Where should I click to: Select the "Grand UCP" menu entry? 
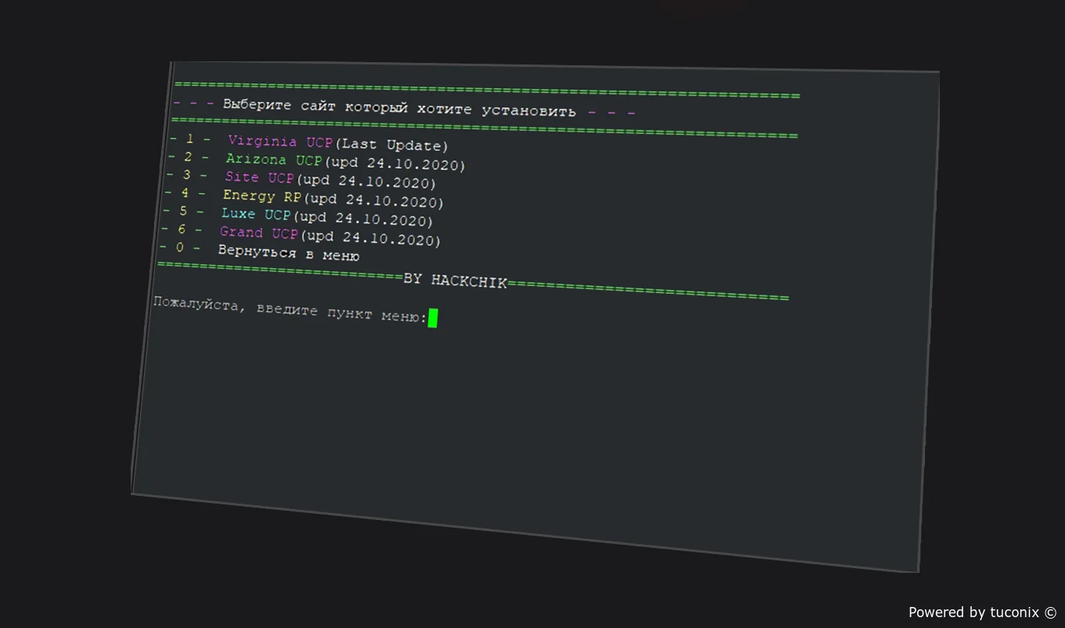[259, 233]
